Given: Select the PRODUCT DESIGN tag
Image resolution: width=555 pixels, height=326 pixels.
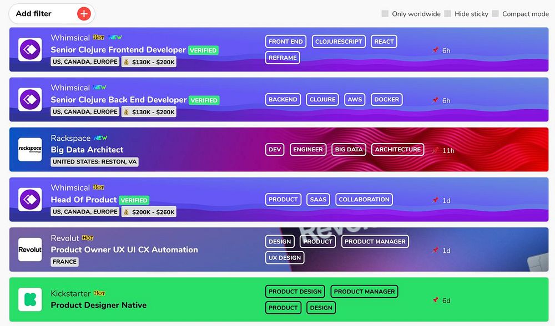Looking at the screenshot, I should coord(295,292).
